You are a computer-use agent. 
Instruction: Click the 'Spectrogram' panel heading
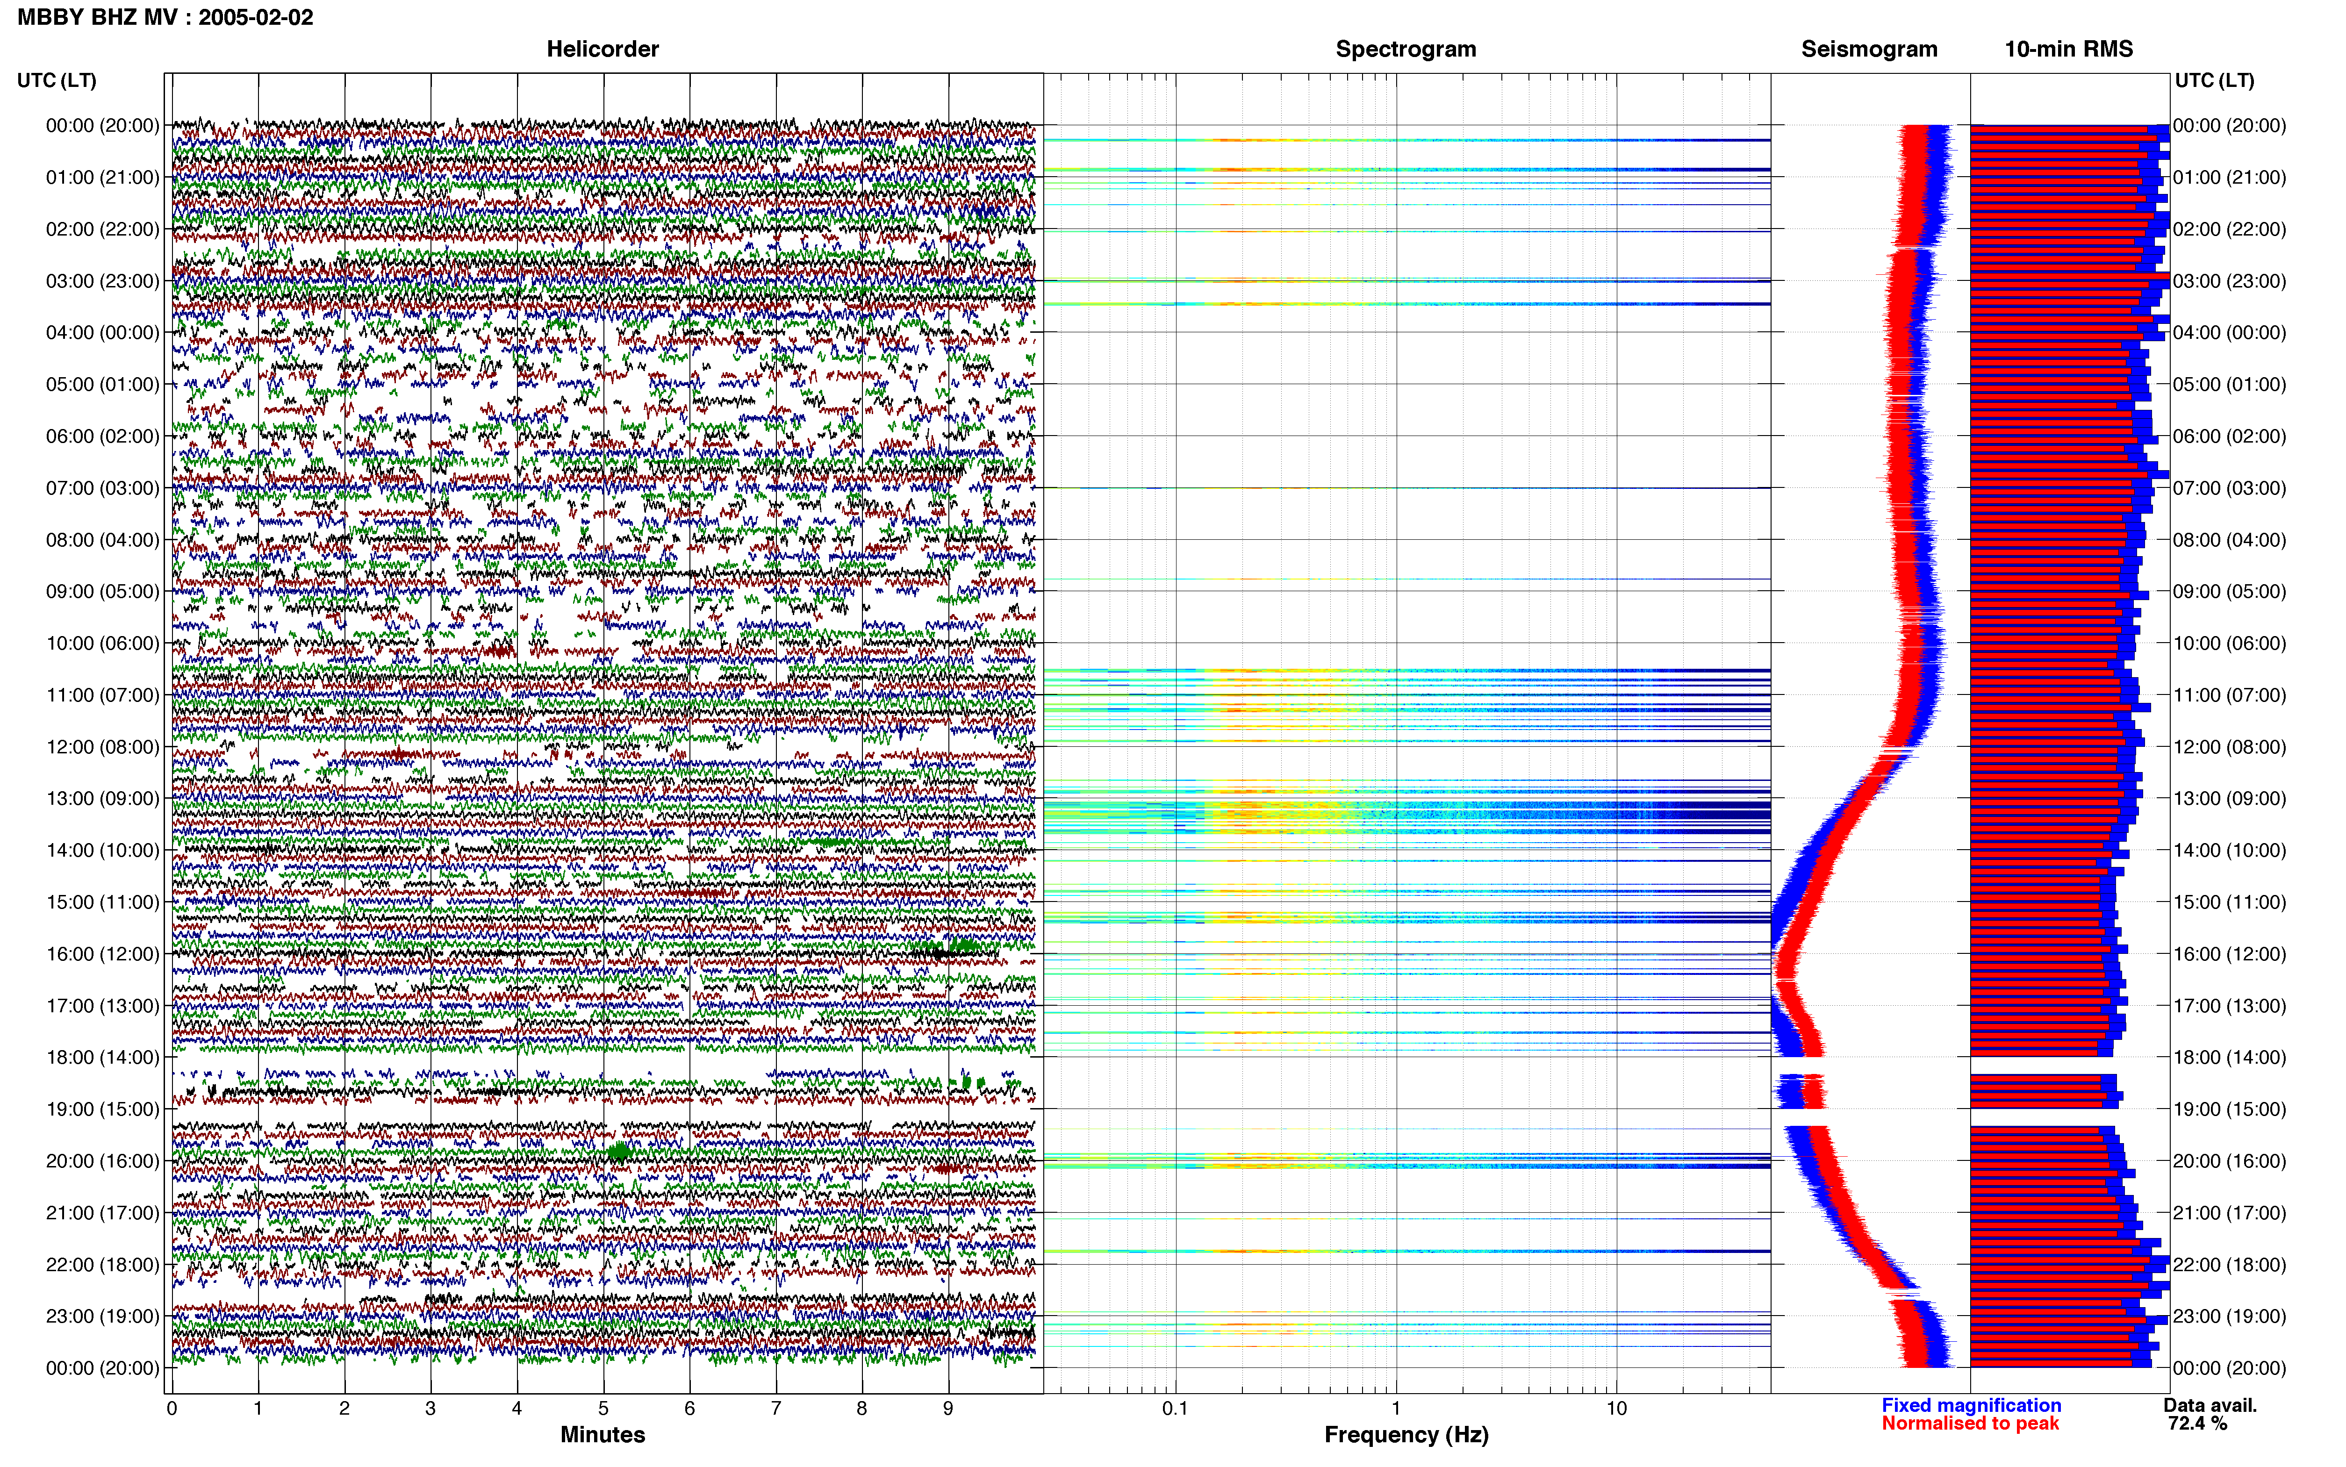tap(1406, 50)
